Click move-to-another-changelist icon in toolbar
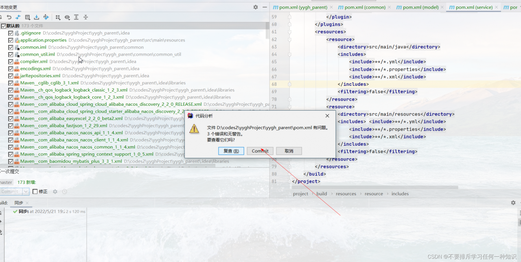The height and width of the screenshot is (262, 521). (46, 17)
